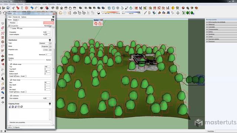This screenshot has height=133, width=237.
Task: Click the Distribution section pin icon
Action: pos(50,40)
